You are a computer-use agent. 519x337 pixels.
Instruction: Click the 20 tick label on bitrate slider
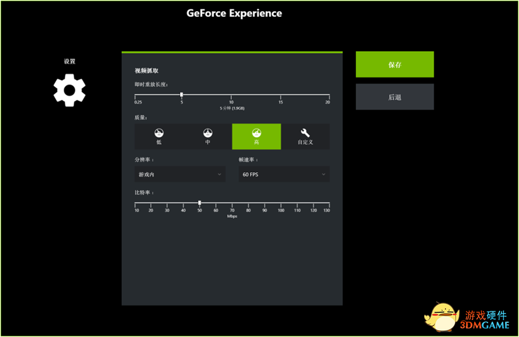tap(151, 210)
